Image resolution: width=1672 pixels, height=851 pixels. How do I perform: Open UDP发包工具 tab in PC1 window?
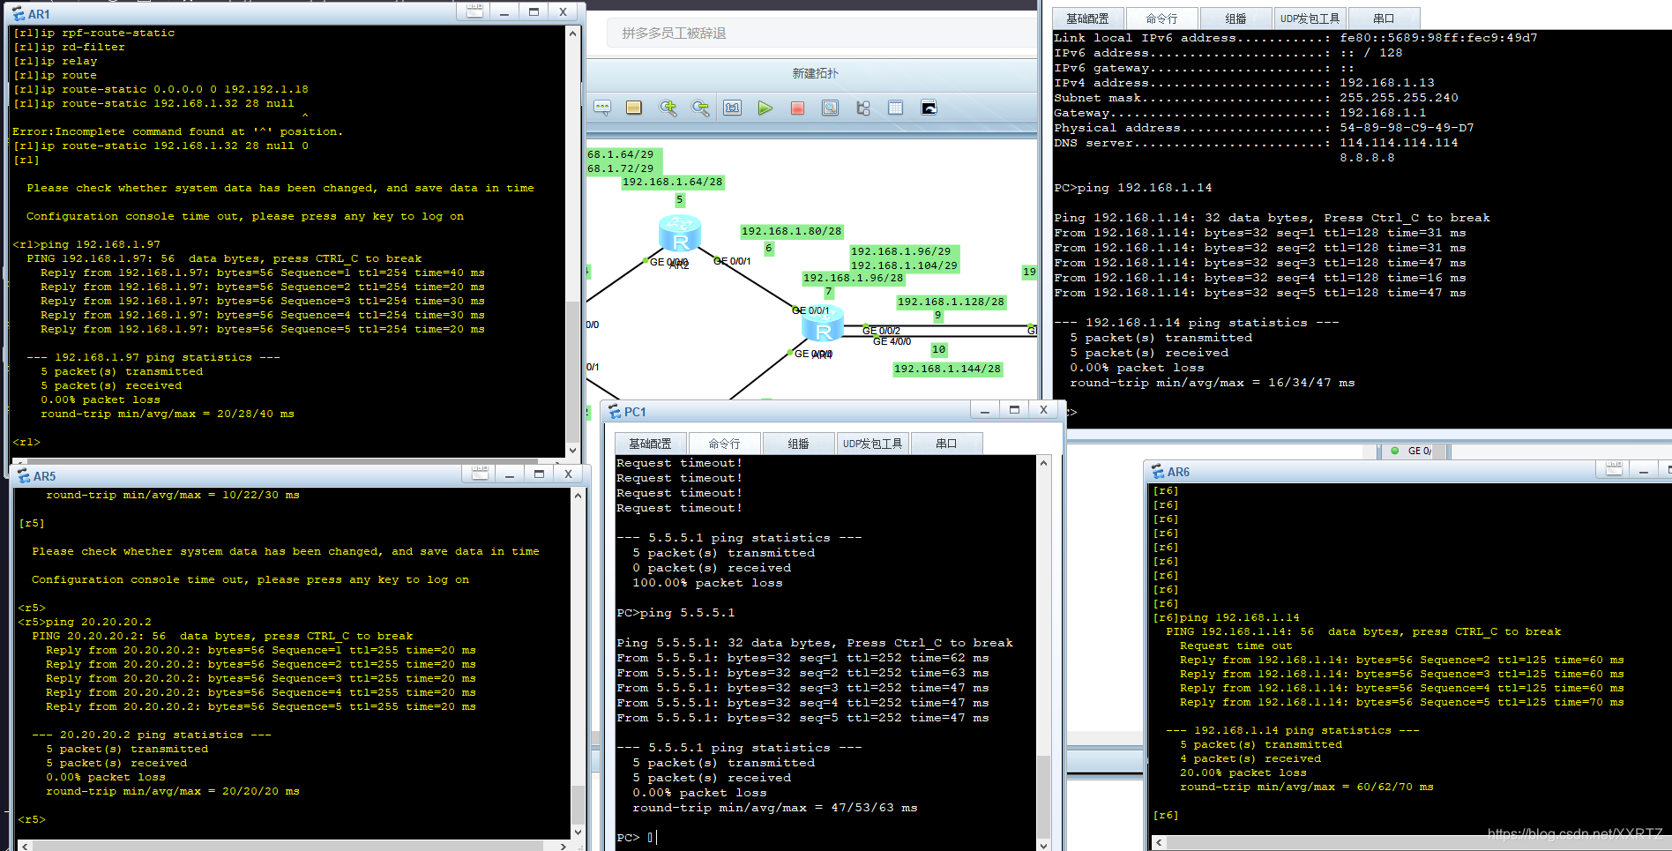[x=872, y=444]
